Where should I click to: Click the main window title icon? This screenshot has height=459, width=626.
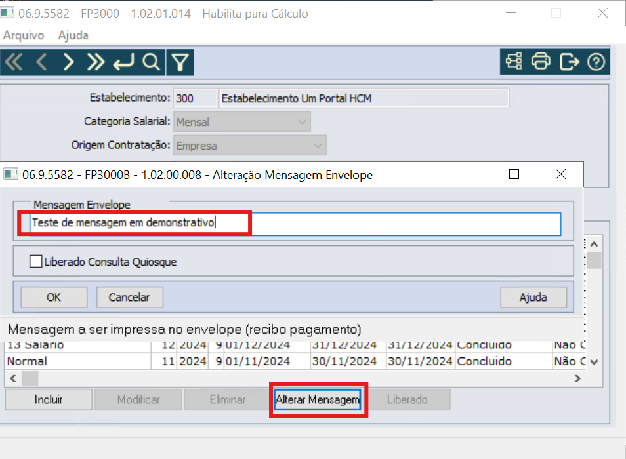click(x=7, y=12)
